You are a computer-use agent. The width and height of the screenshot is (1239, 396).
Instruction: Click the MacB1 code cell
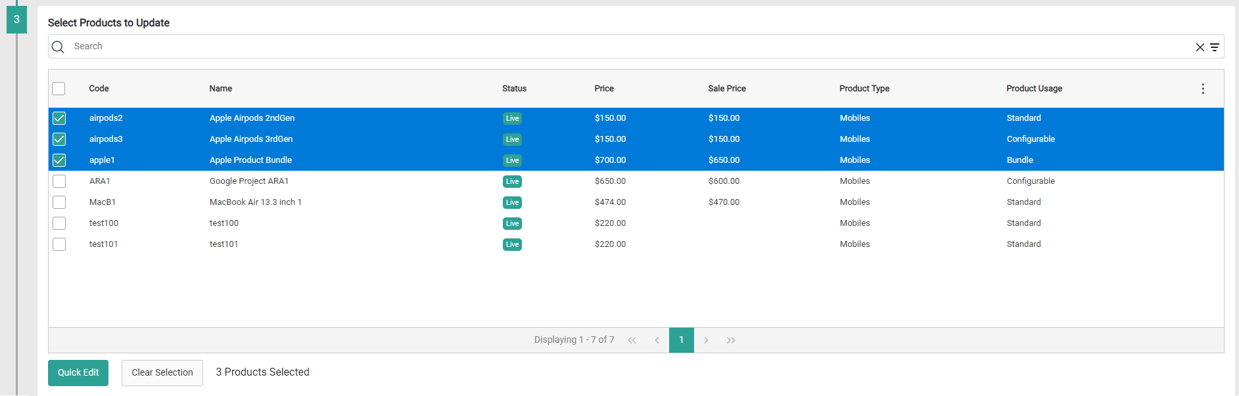tap(103, 202)
